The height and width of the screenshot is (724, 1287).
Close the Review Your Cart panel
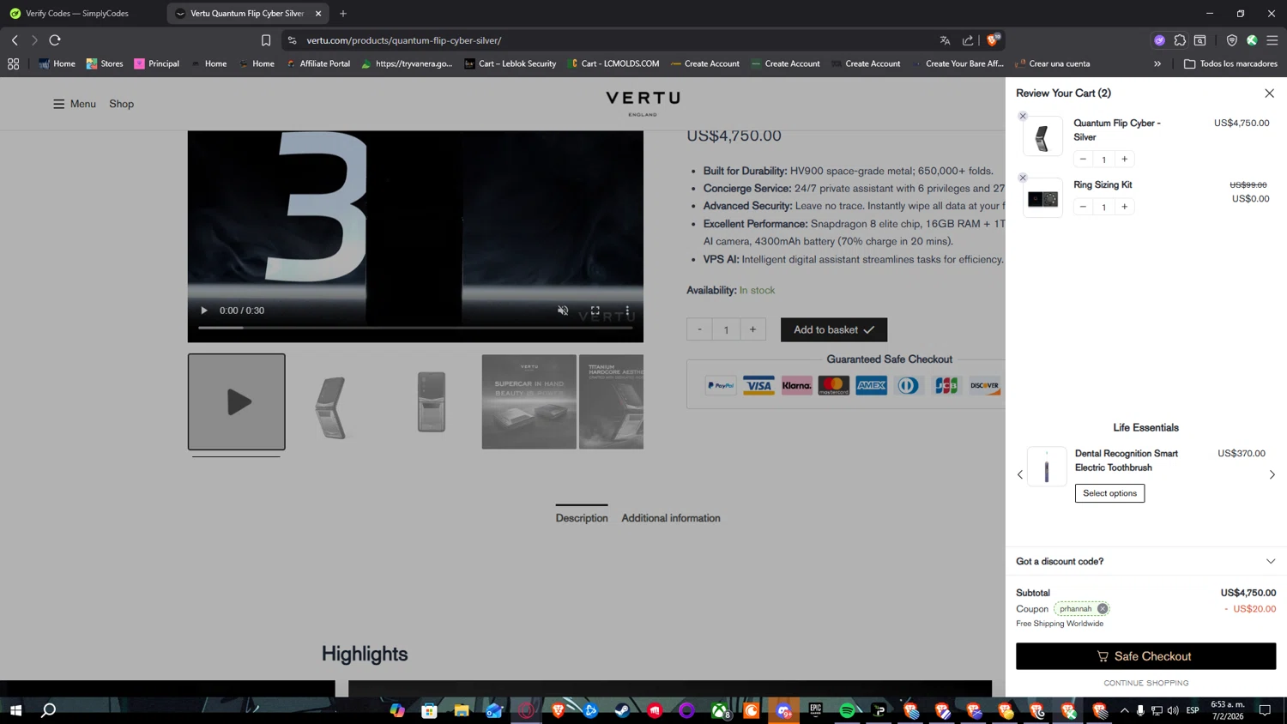pyautogui.click(x=1269, y=94)
